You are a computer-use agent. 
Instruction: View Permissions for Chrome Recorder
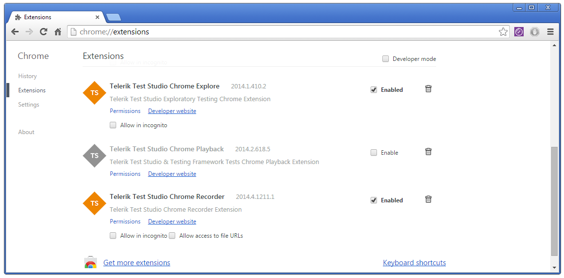(x=125, y=222)
